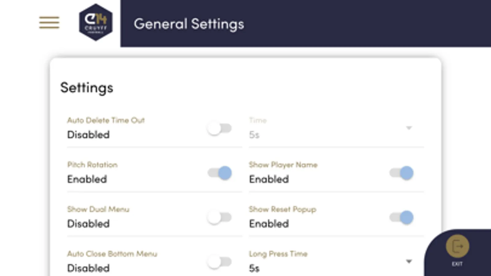Screen dimensions: 491x276
Task: Click the General Settings header title
Action: pyautogui.click(x=189, y=24)
